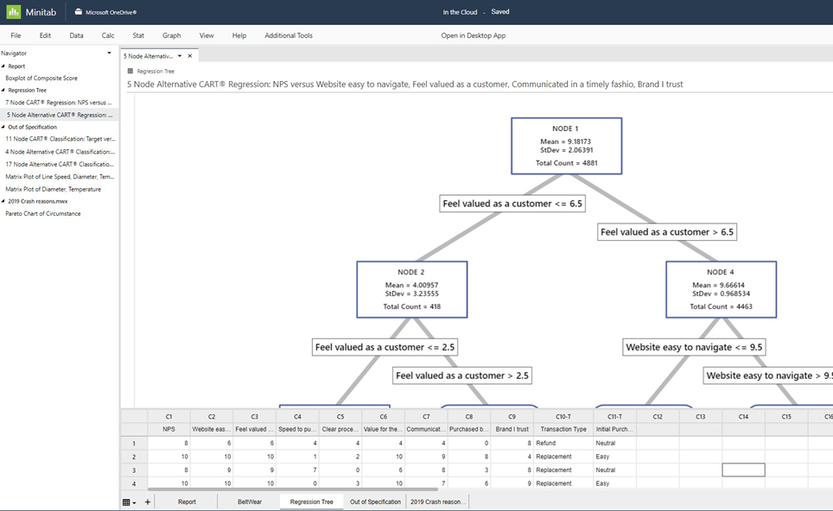Collapse the Out of Specification group

tap(3, 127)
